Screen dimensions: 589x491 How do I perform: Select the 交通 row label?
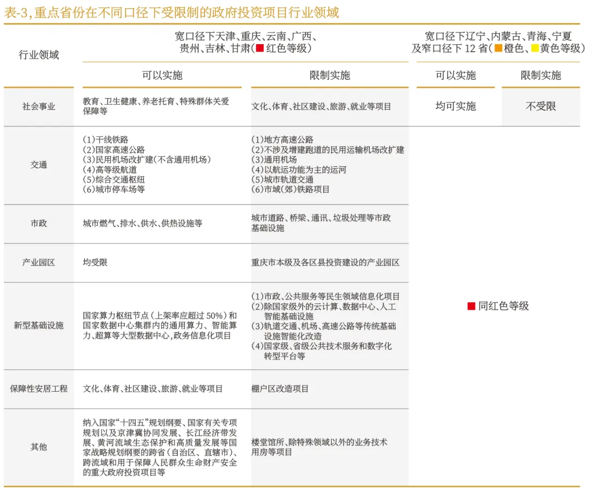tap(39, 165)
